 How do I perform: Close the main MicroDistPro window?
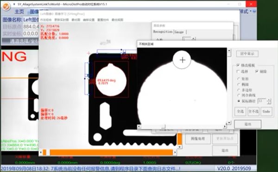[x=251, y=4]
